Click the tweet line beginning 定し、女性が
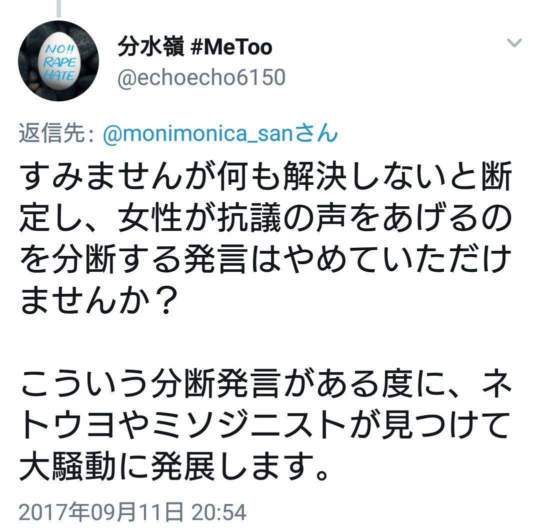 click(266, 217)
